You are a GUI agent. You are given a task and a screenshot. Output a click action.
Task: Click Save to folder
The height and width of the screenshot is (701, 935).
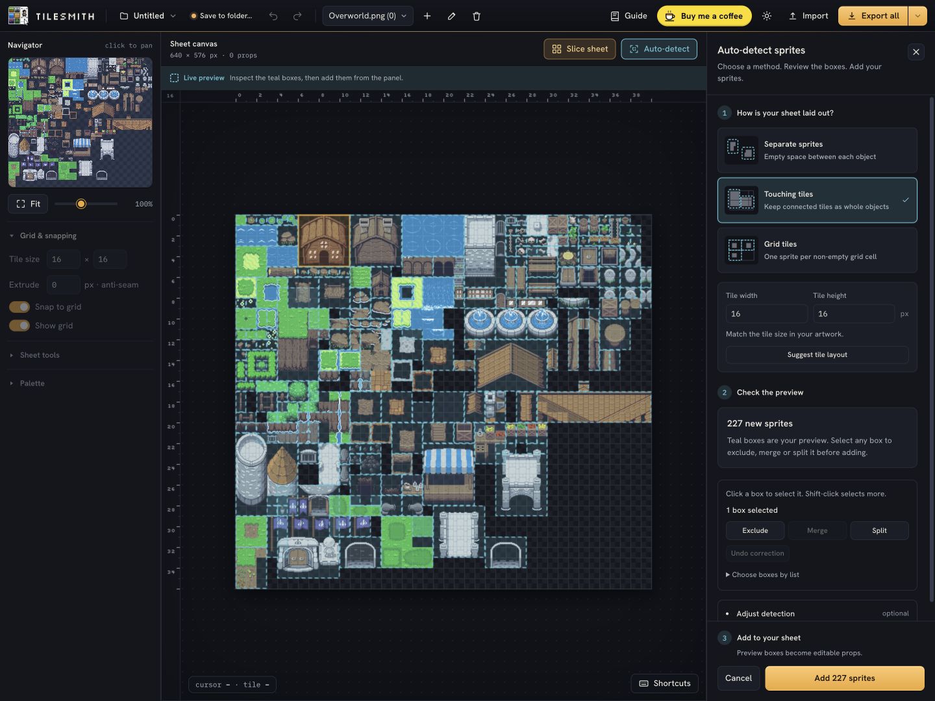pyautogui.click(x=221, y=16)
